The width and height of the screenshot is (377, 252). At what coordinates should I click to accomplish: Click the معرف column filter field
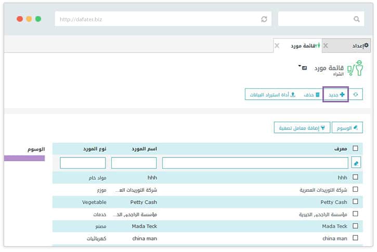[x=255, y=163]
